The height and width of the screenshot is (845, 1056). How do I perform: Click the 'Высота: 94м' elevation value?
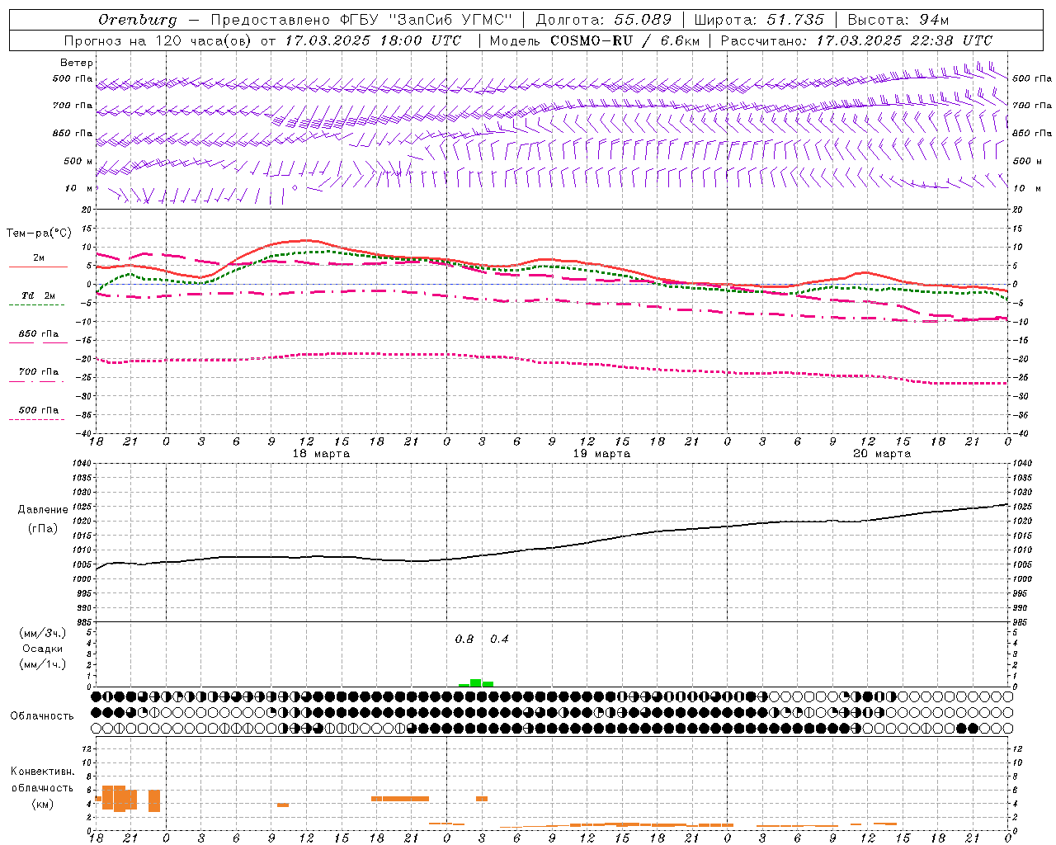click(898, 20)
